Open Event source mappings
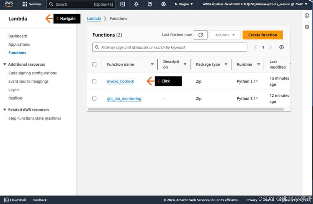 tap(28, 81)
